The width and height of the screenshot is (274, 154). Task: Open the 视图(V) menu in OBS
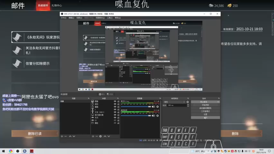[79, 18]
